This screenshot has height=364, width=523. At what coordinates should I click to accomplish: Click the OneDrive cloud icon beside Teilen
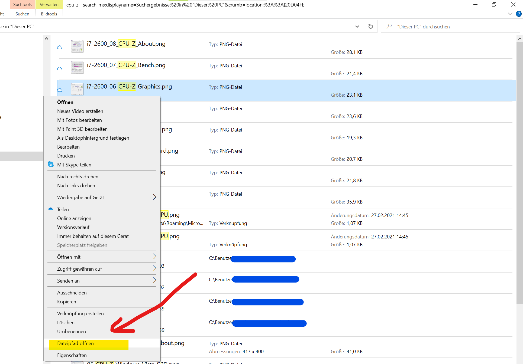51,209
